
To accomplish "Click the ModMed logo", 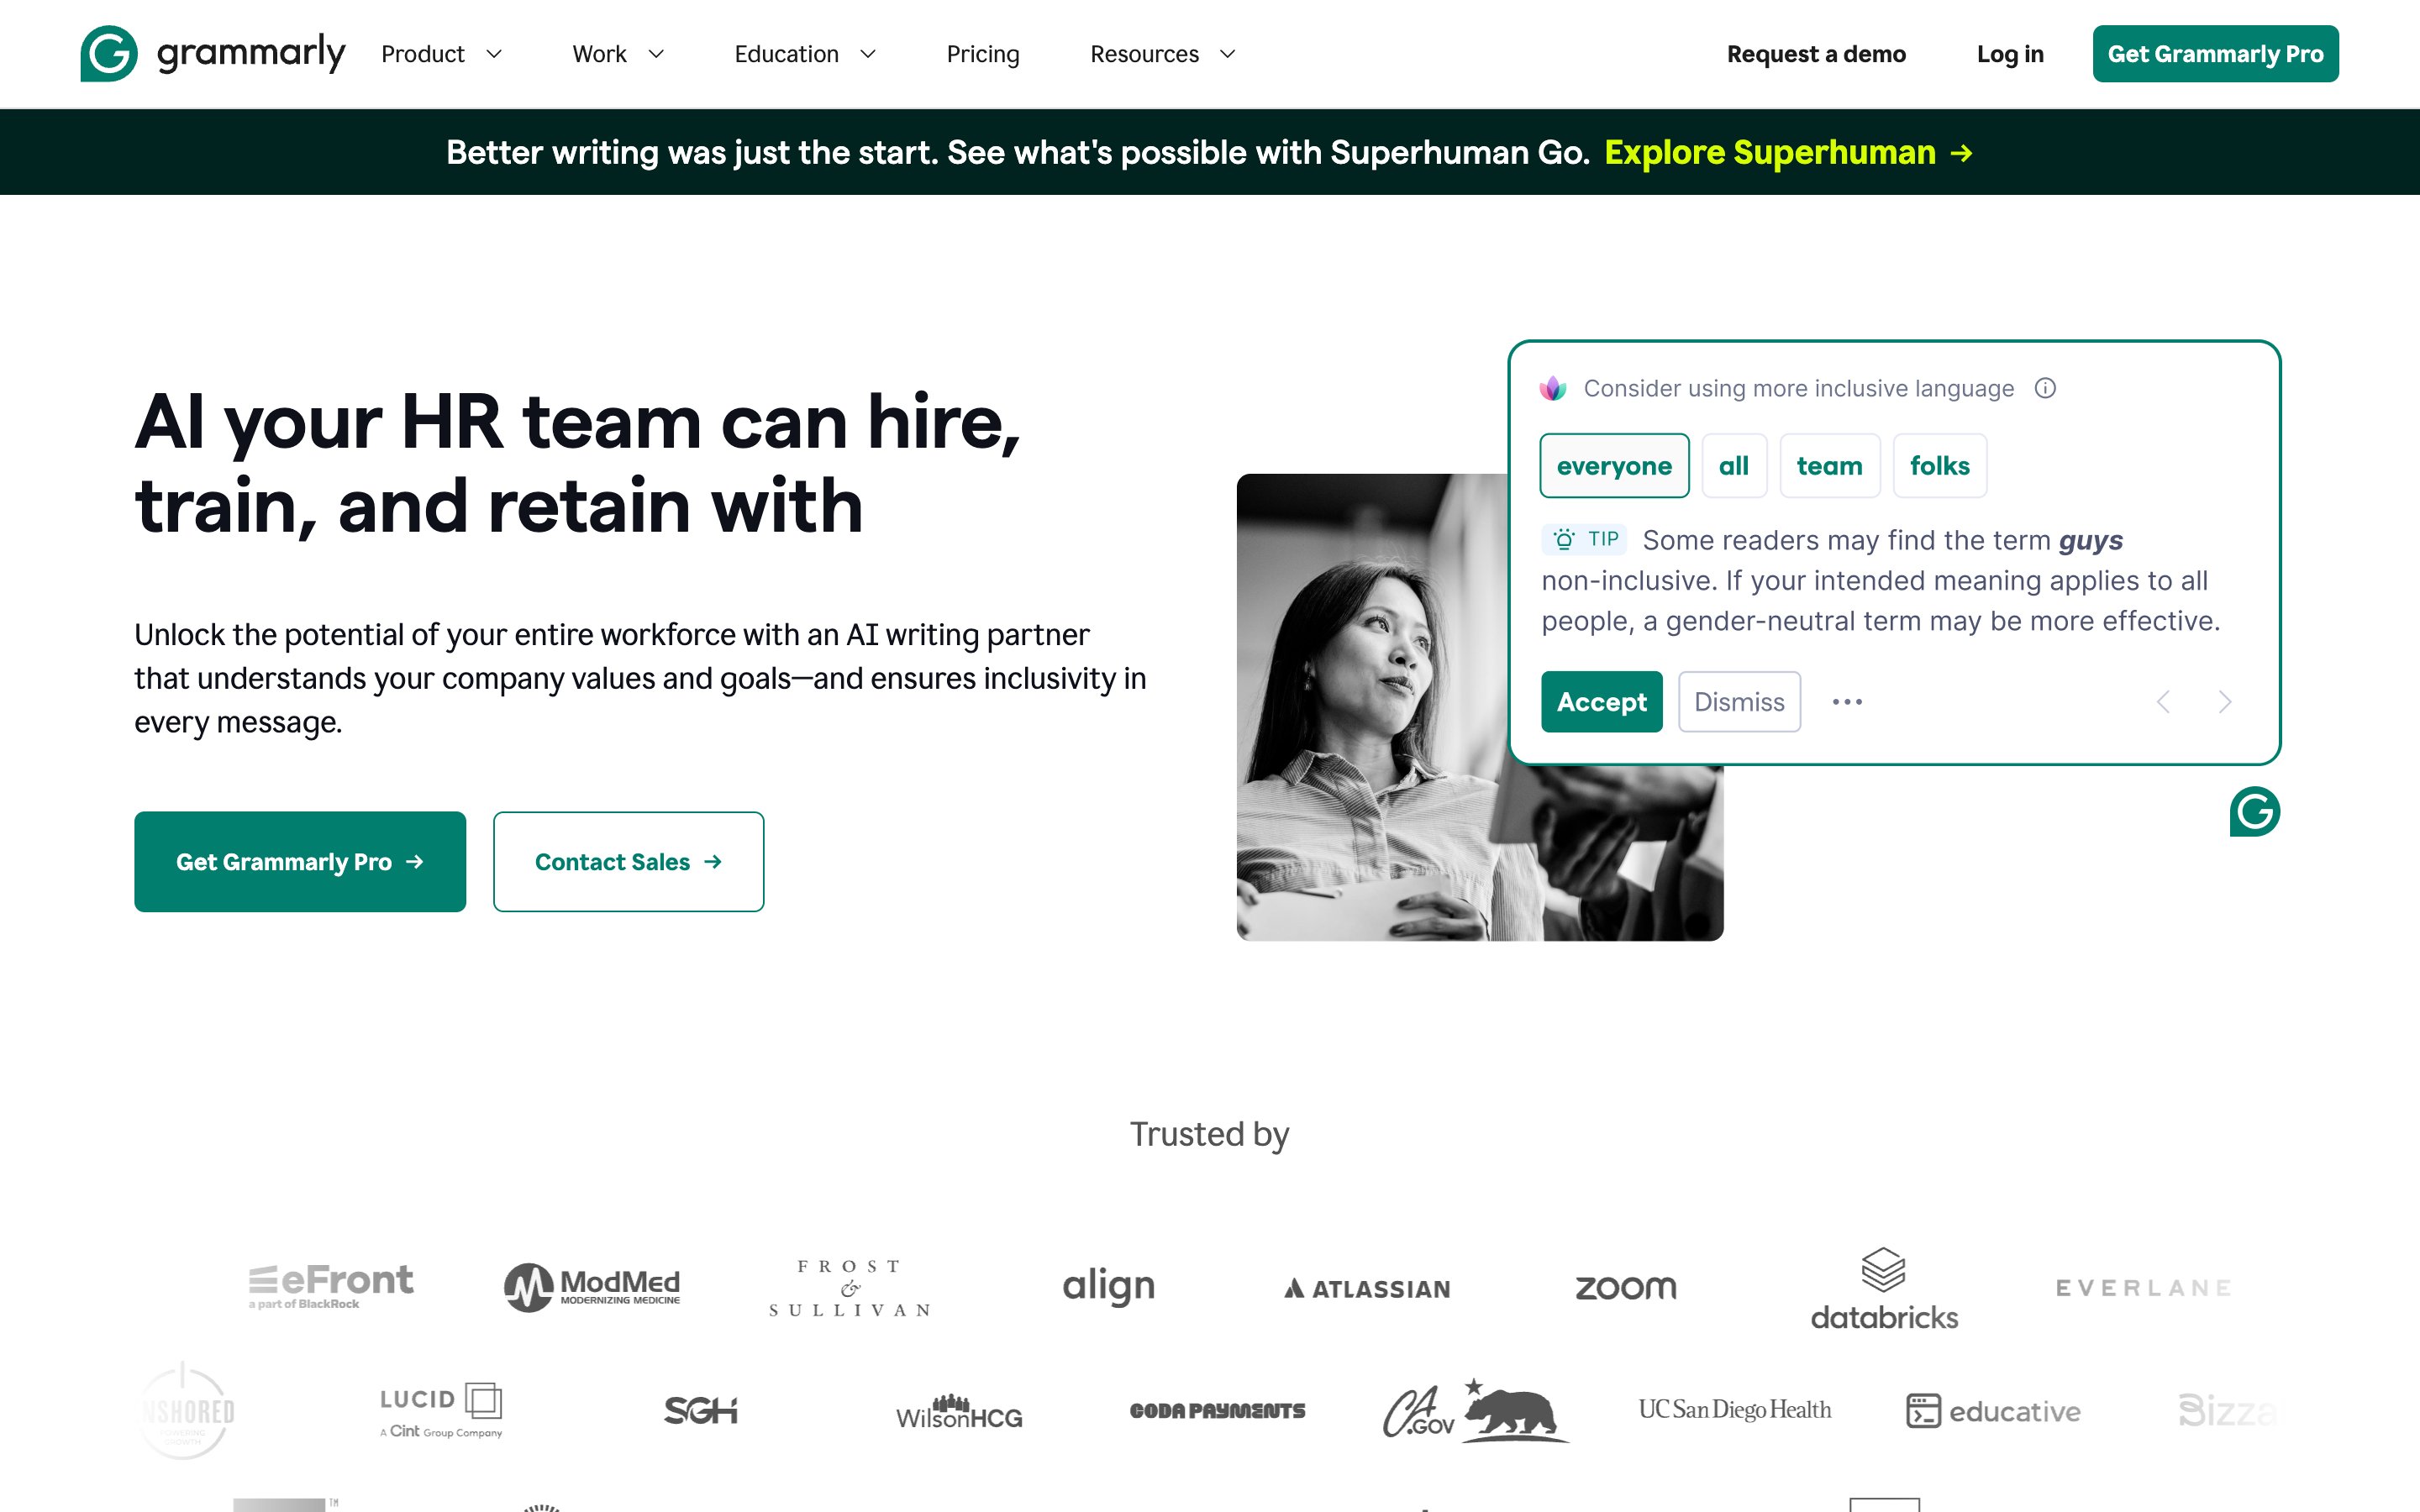I will [592, 1287].
